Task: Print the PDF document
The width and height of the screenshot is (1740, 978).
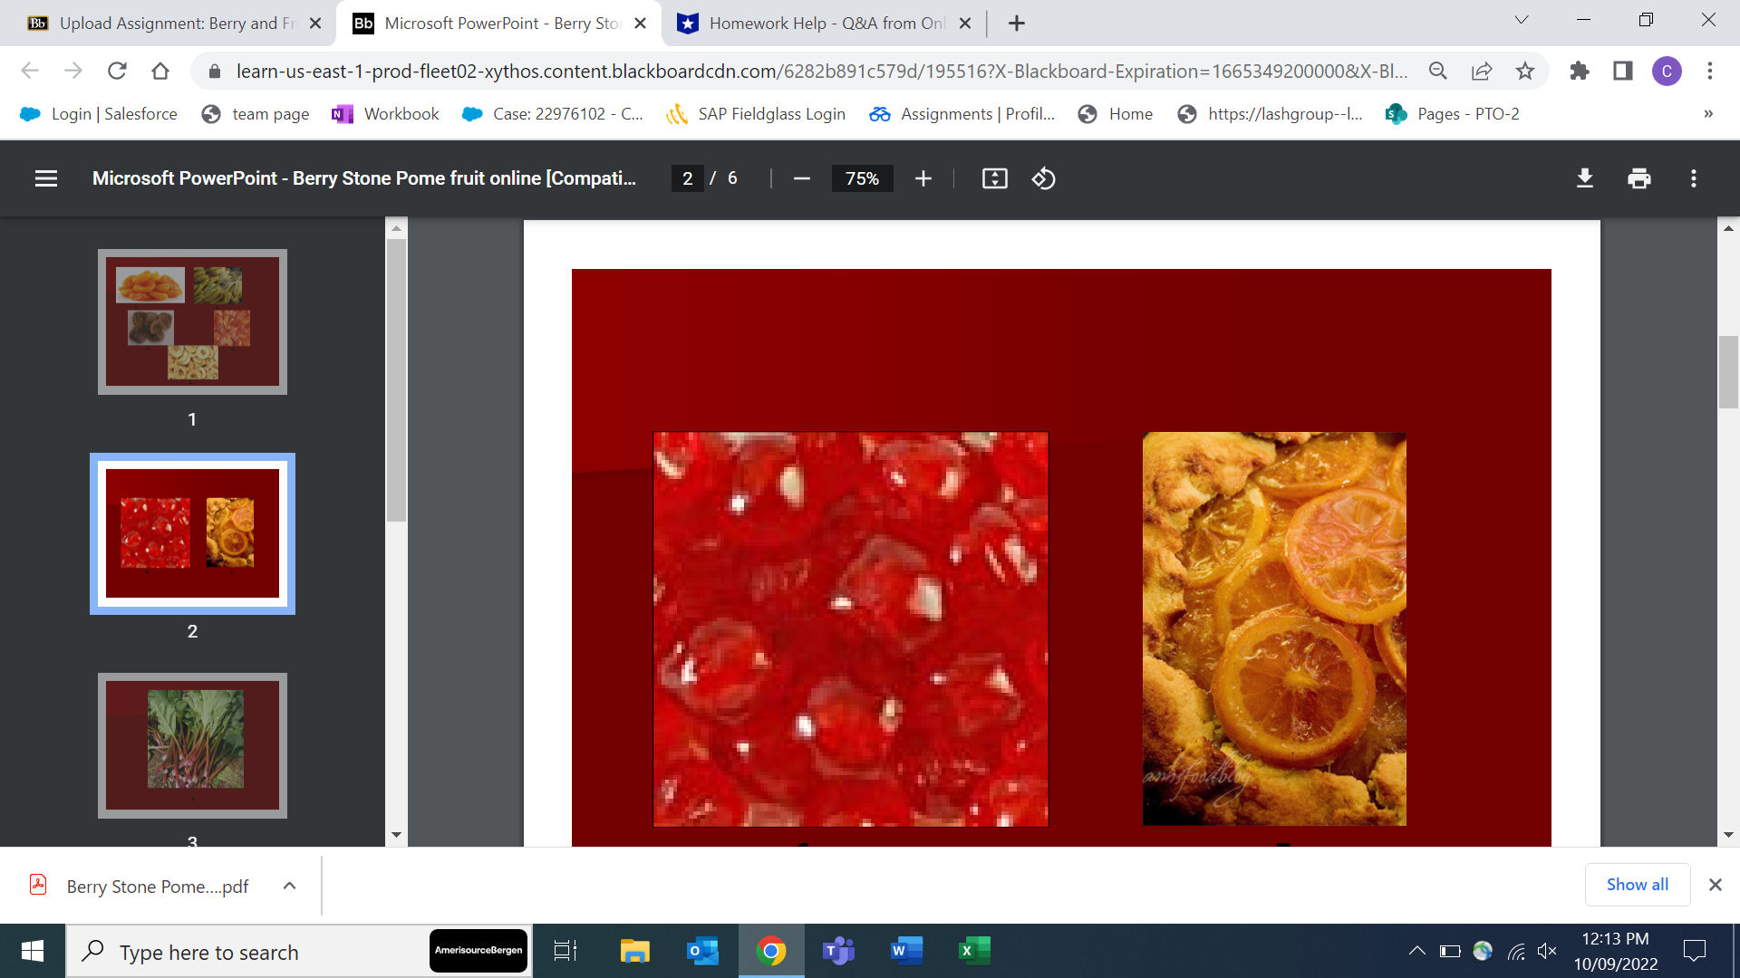Action: (x=1638, y=178)
